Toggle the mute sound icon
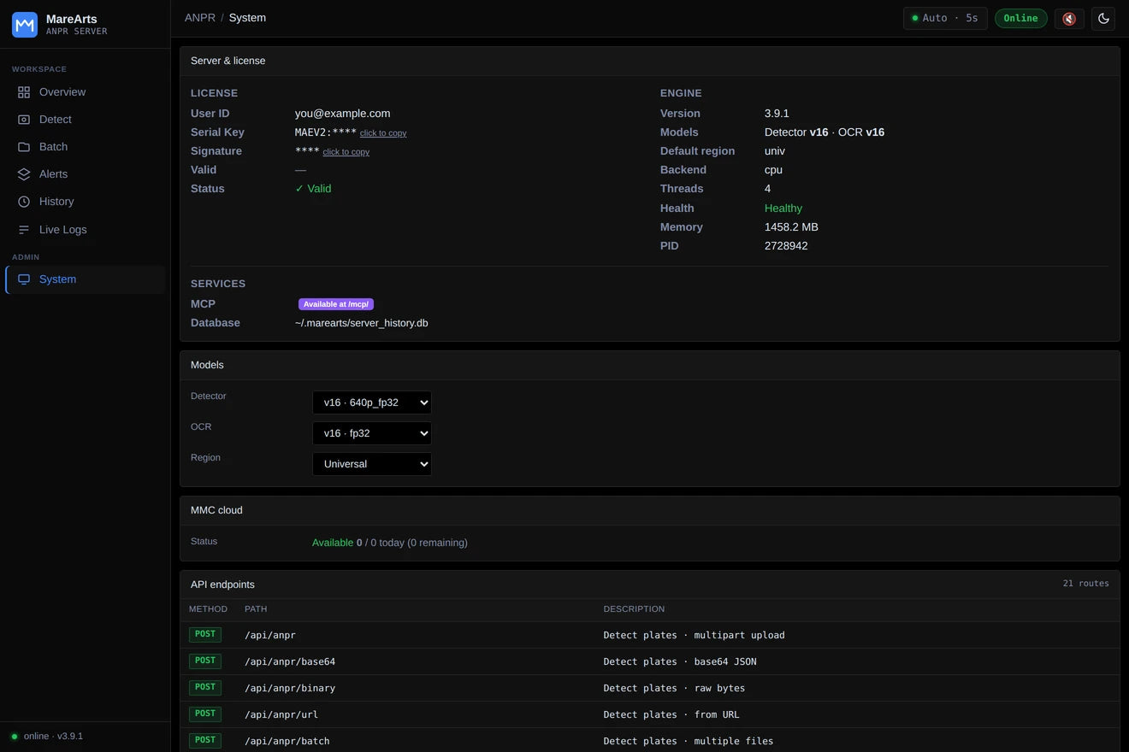The height and width of the screenshot is (752, 1129). (1069, 18)
